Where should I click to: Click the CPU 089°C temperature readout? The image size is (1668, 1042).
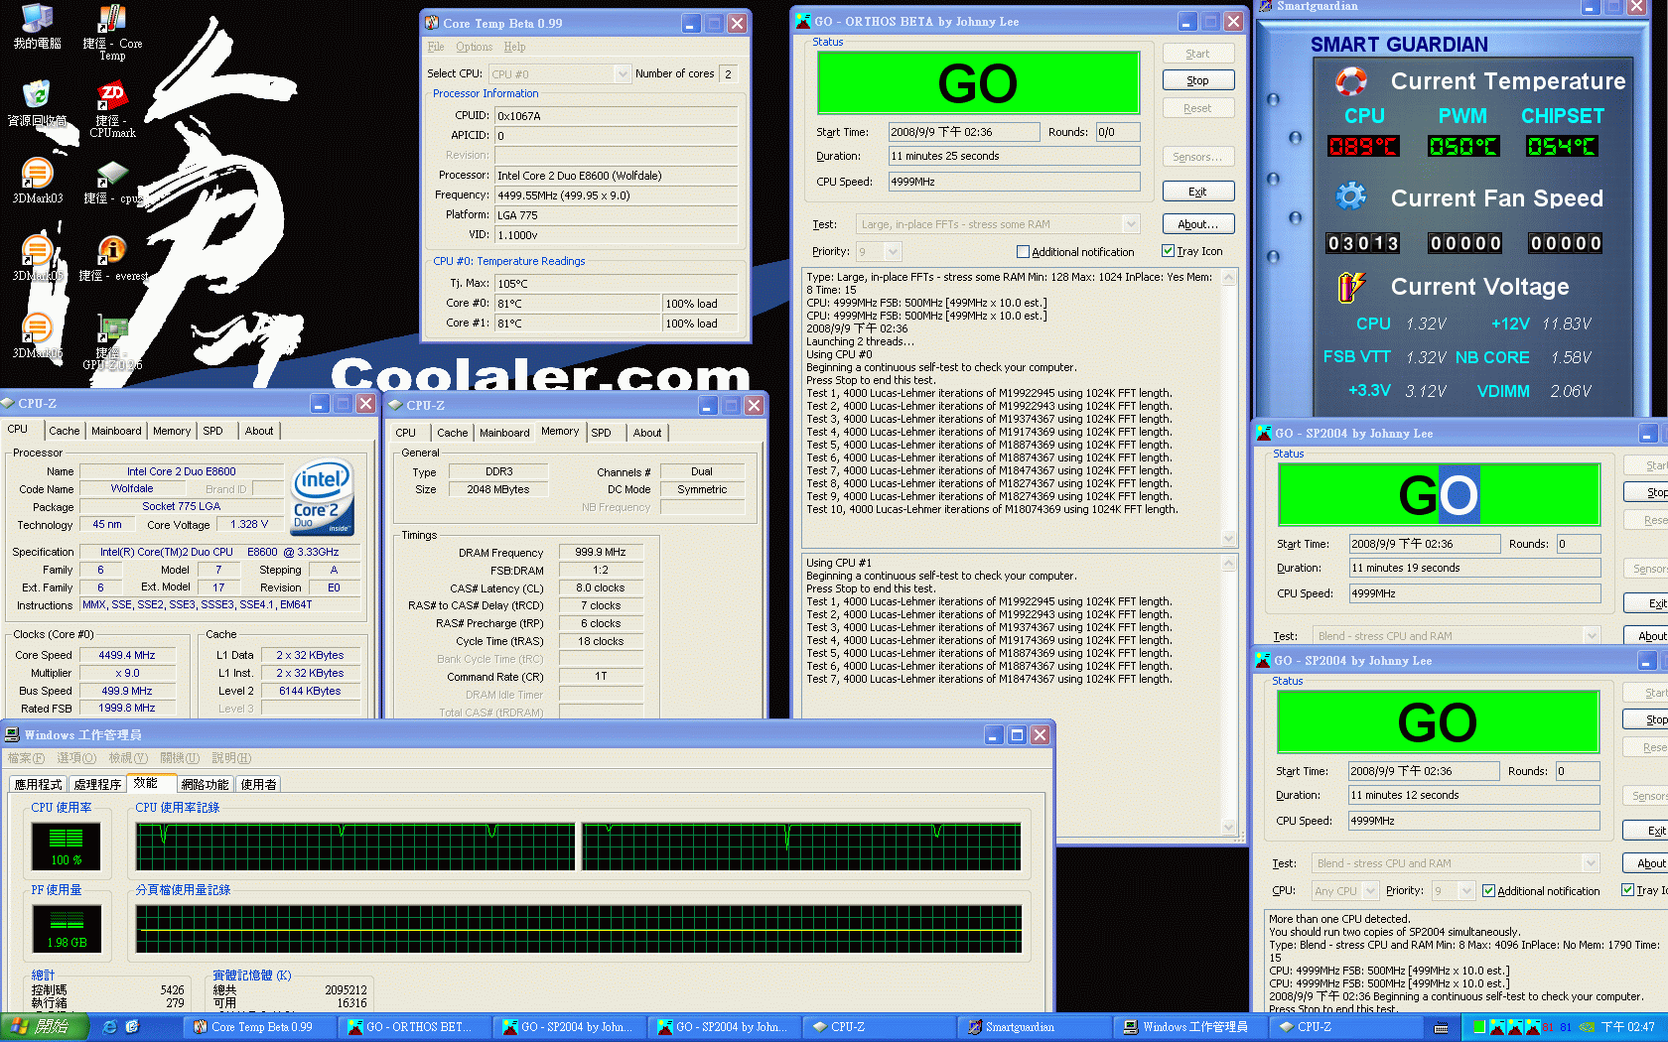1363,147
